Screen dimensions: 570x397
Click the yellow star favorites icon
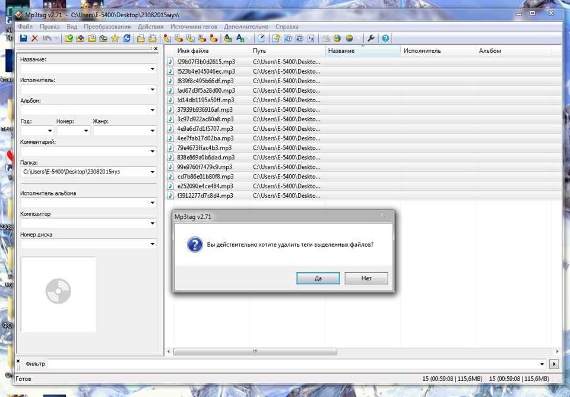[x=115, y=38]
